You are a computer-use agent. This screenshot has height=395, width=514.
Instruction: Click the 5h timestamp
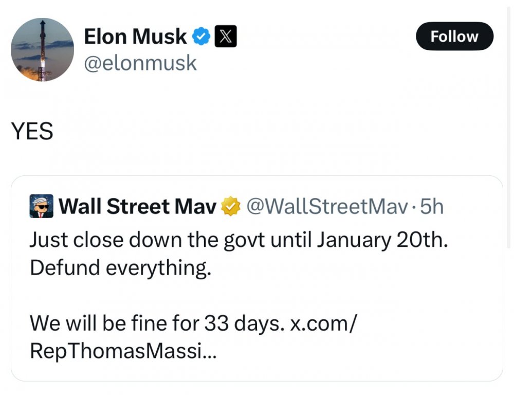[x=432, y=207]
